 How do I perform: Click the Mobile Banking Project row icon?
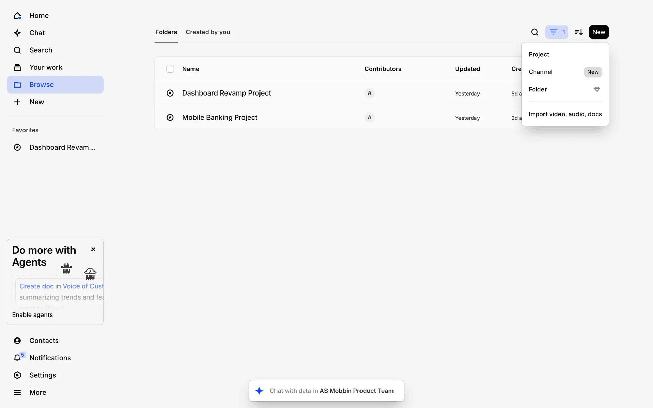(170, 118)
